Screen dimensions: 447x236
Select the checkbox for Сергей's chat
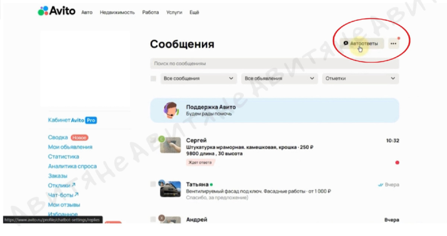(153, 140)
